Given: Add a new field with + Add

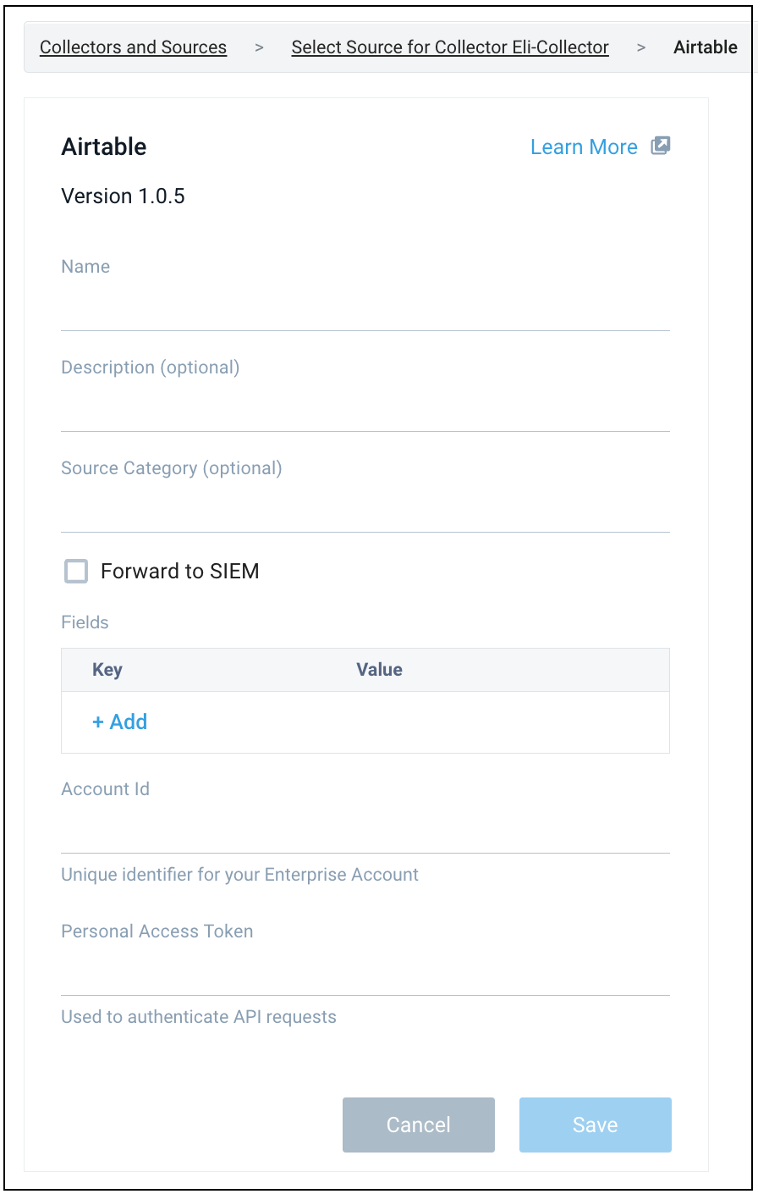Looking at the screenshot, I should tap(120, 721).
